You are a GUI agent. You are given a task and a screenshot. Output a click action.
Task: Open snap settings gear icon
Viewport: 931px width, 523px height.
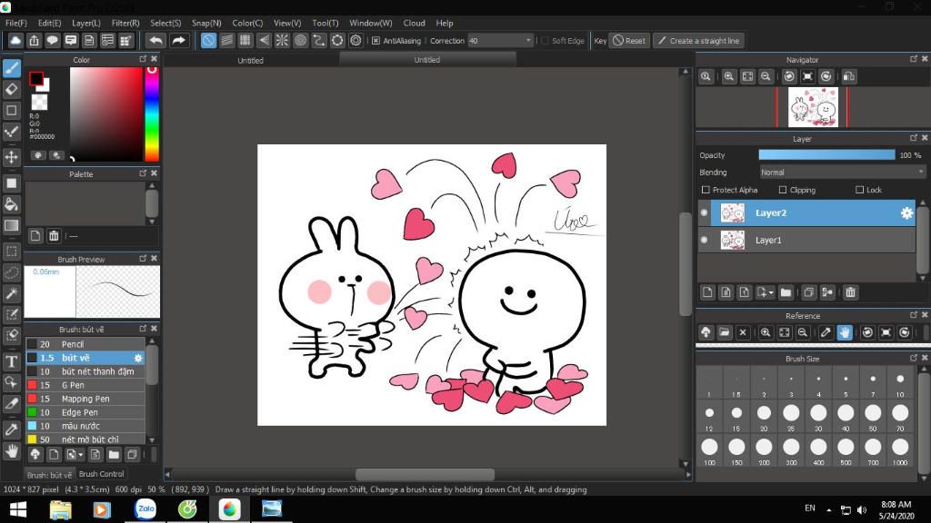(355, 40)
